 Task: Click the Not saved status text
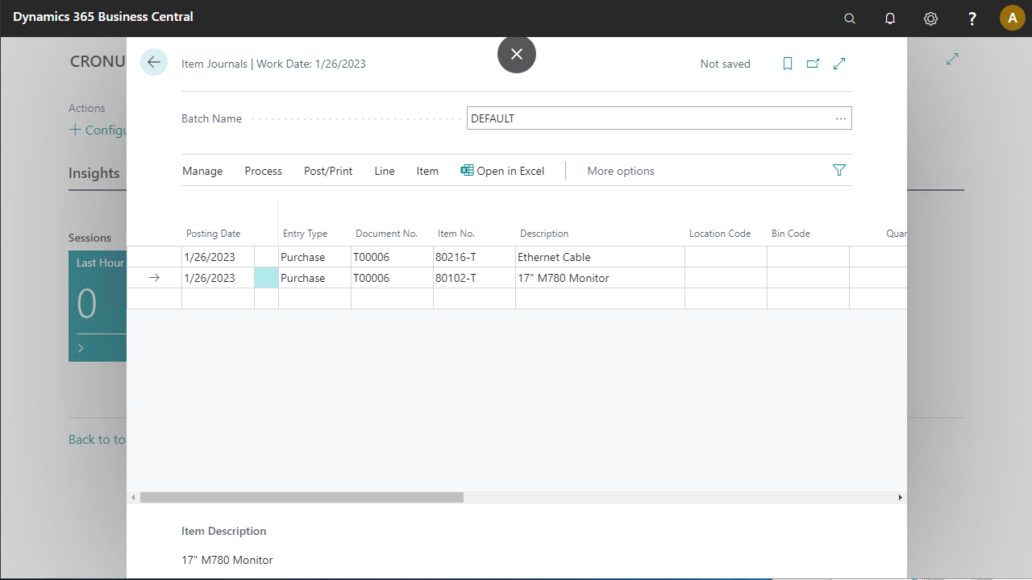(x=725, y=64)
